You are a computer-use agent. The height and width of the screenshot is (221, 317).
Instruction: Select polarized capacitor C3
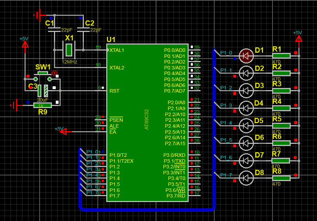(x=43, y=91)
